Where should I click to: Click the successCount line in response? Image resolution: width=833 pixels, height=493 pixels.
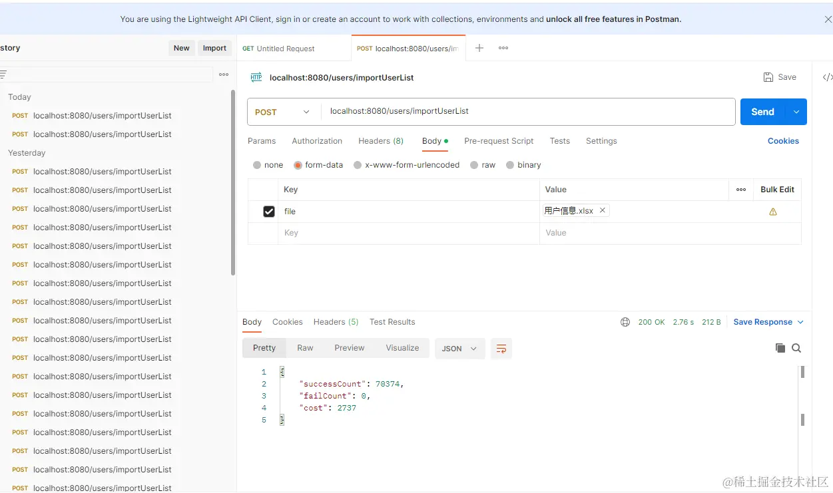pos(352,384)
